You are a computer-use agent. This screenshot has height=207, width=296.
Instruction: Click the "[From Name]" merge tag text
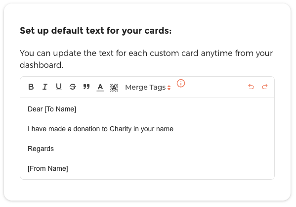(48, 168)
